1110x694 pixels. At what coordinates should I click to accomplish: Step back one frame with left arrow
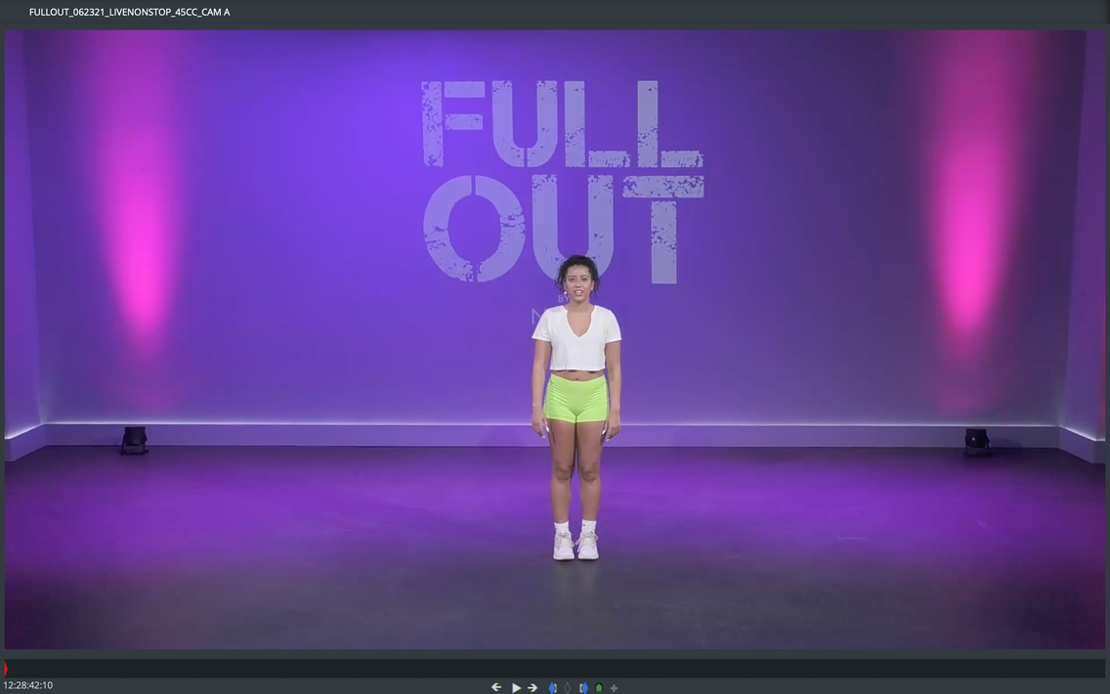click(x=496, y=687)
